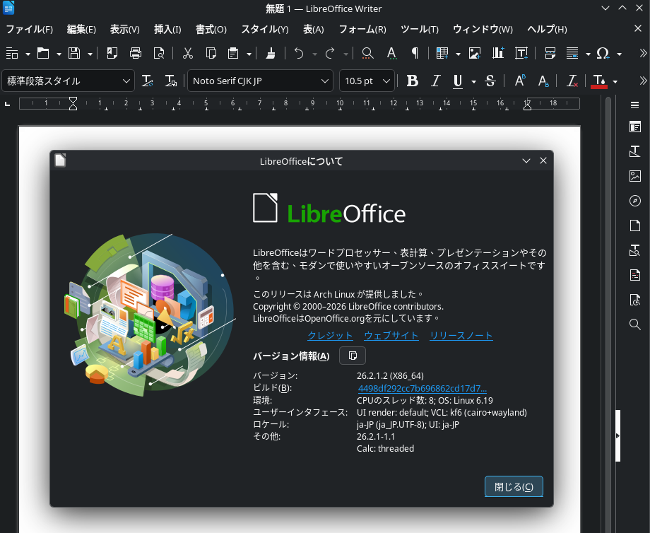Image resolution: width=650 pixels, height=533 pixels.
Task: Copy version info with the clipboard button
Action: [x=353, y=356]
